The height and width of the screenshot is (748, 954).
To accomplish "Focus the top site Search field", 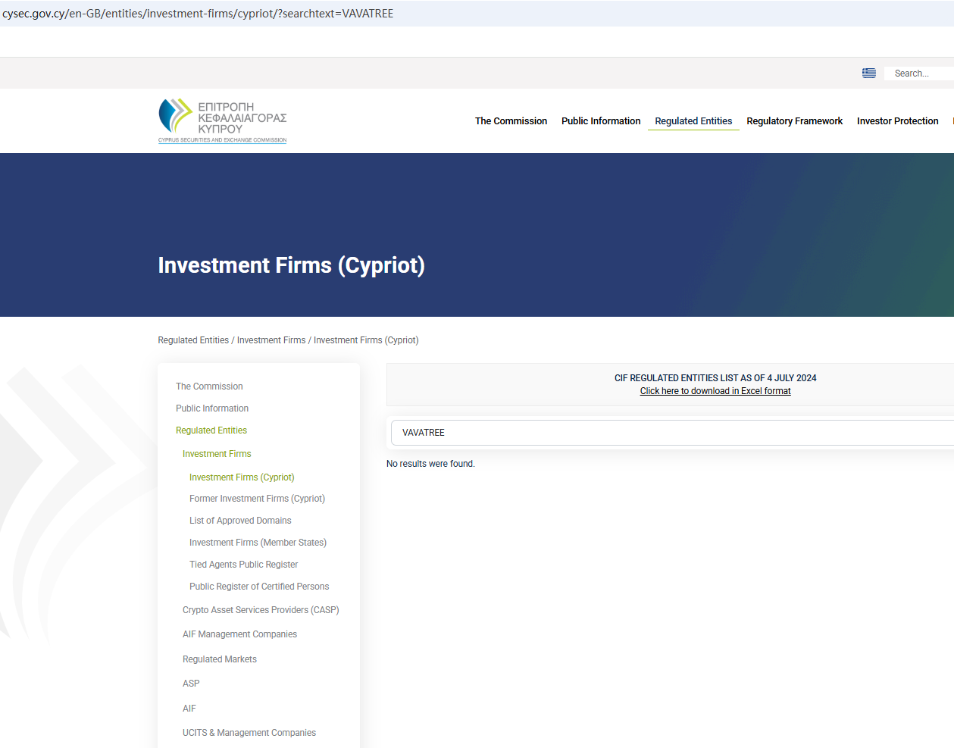I will click(x=918, y=74).
